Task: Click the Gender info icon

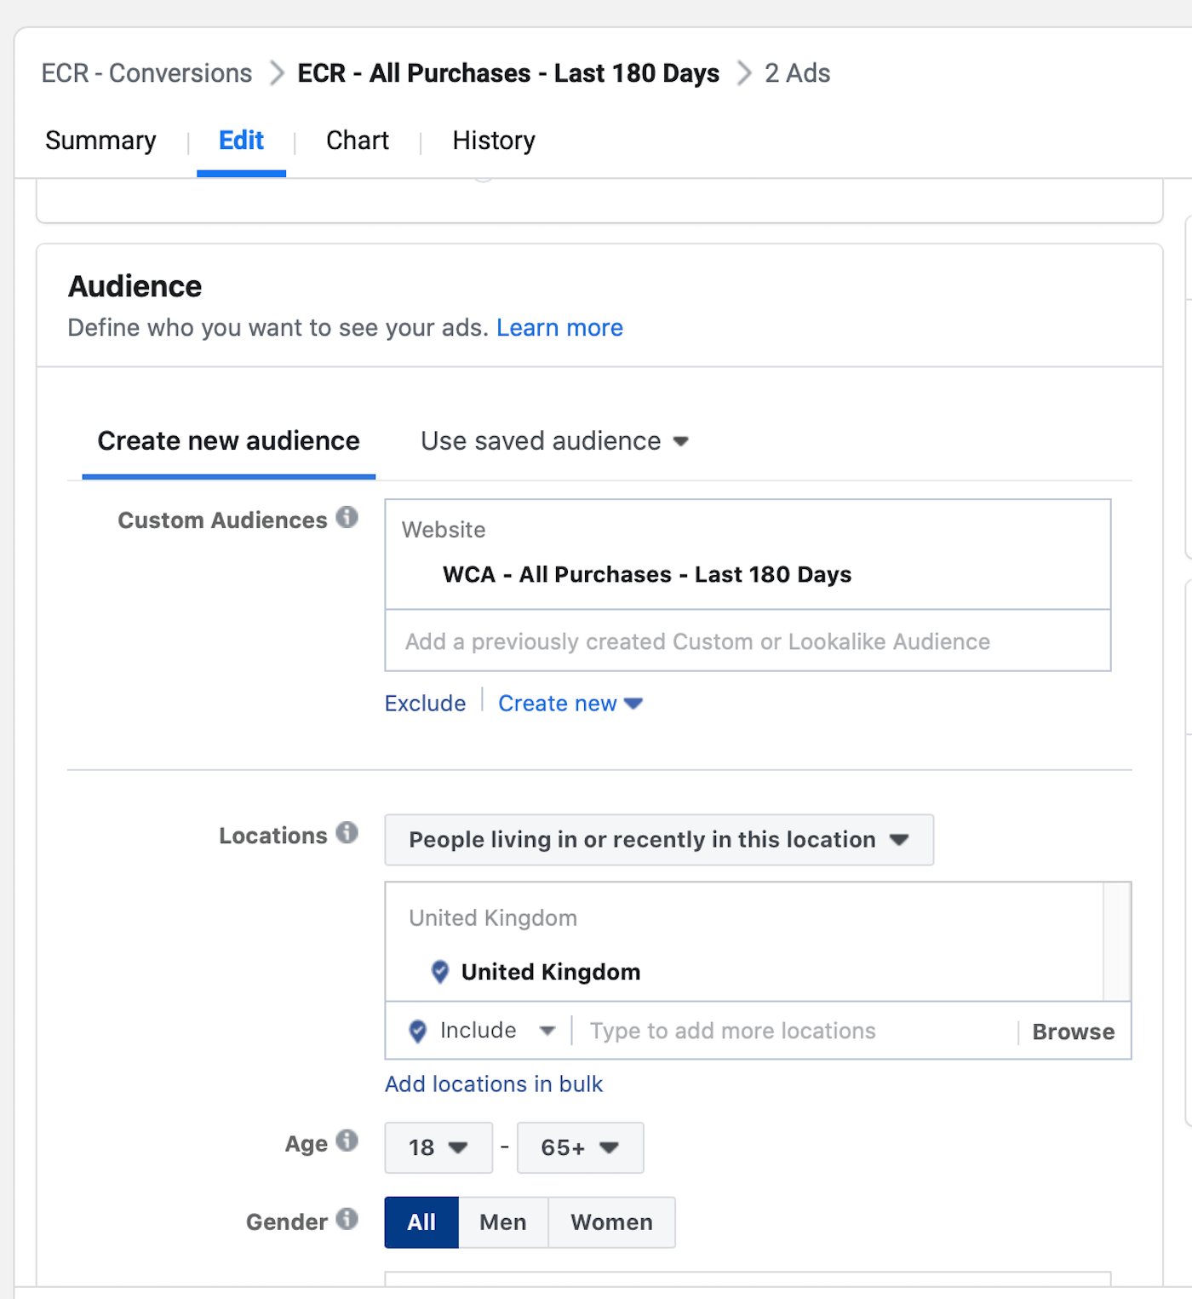Action: pyautogui.click(x=347, y=1219)
